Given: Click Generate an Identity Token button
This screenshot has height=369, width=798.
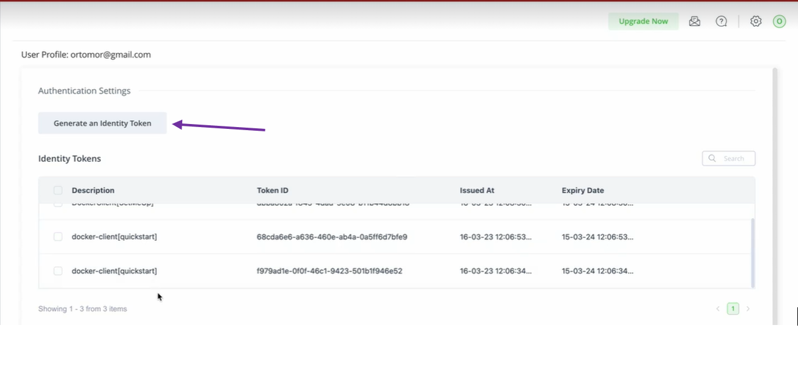Looking at the screenshot, I should [x=102, y=123].
